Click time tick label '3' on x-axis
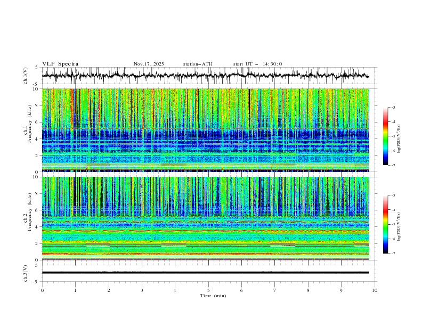The width and height of the screenshot is (422, 326). pos(142,290)
